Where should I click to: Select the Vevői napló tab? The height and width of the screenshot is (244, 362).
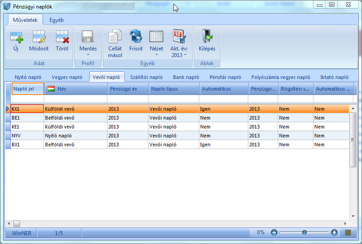click(x=107, y=77)
